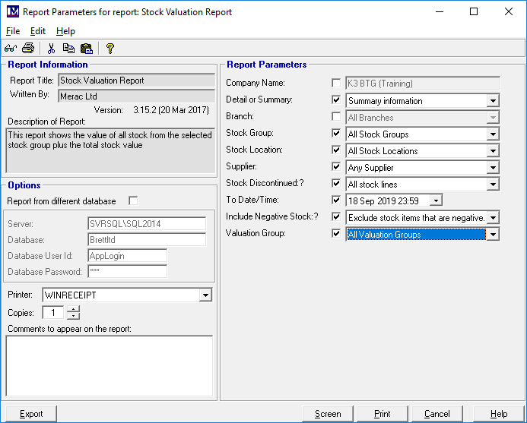Open the Supplier dropdown list

[493, 168]
